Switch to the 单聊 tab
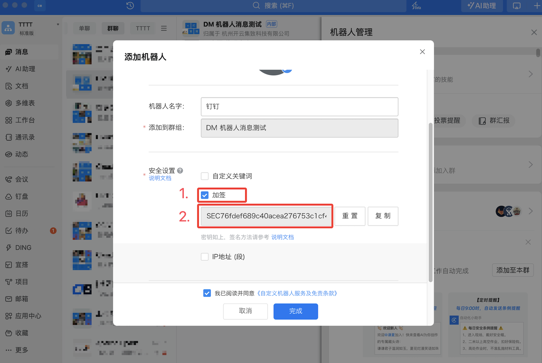The image size is (542, 363). (x=84, y=28)
